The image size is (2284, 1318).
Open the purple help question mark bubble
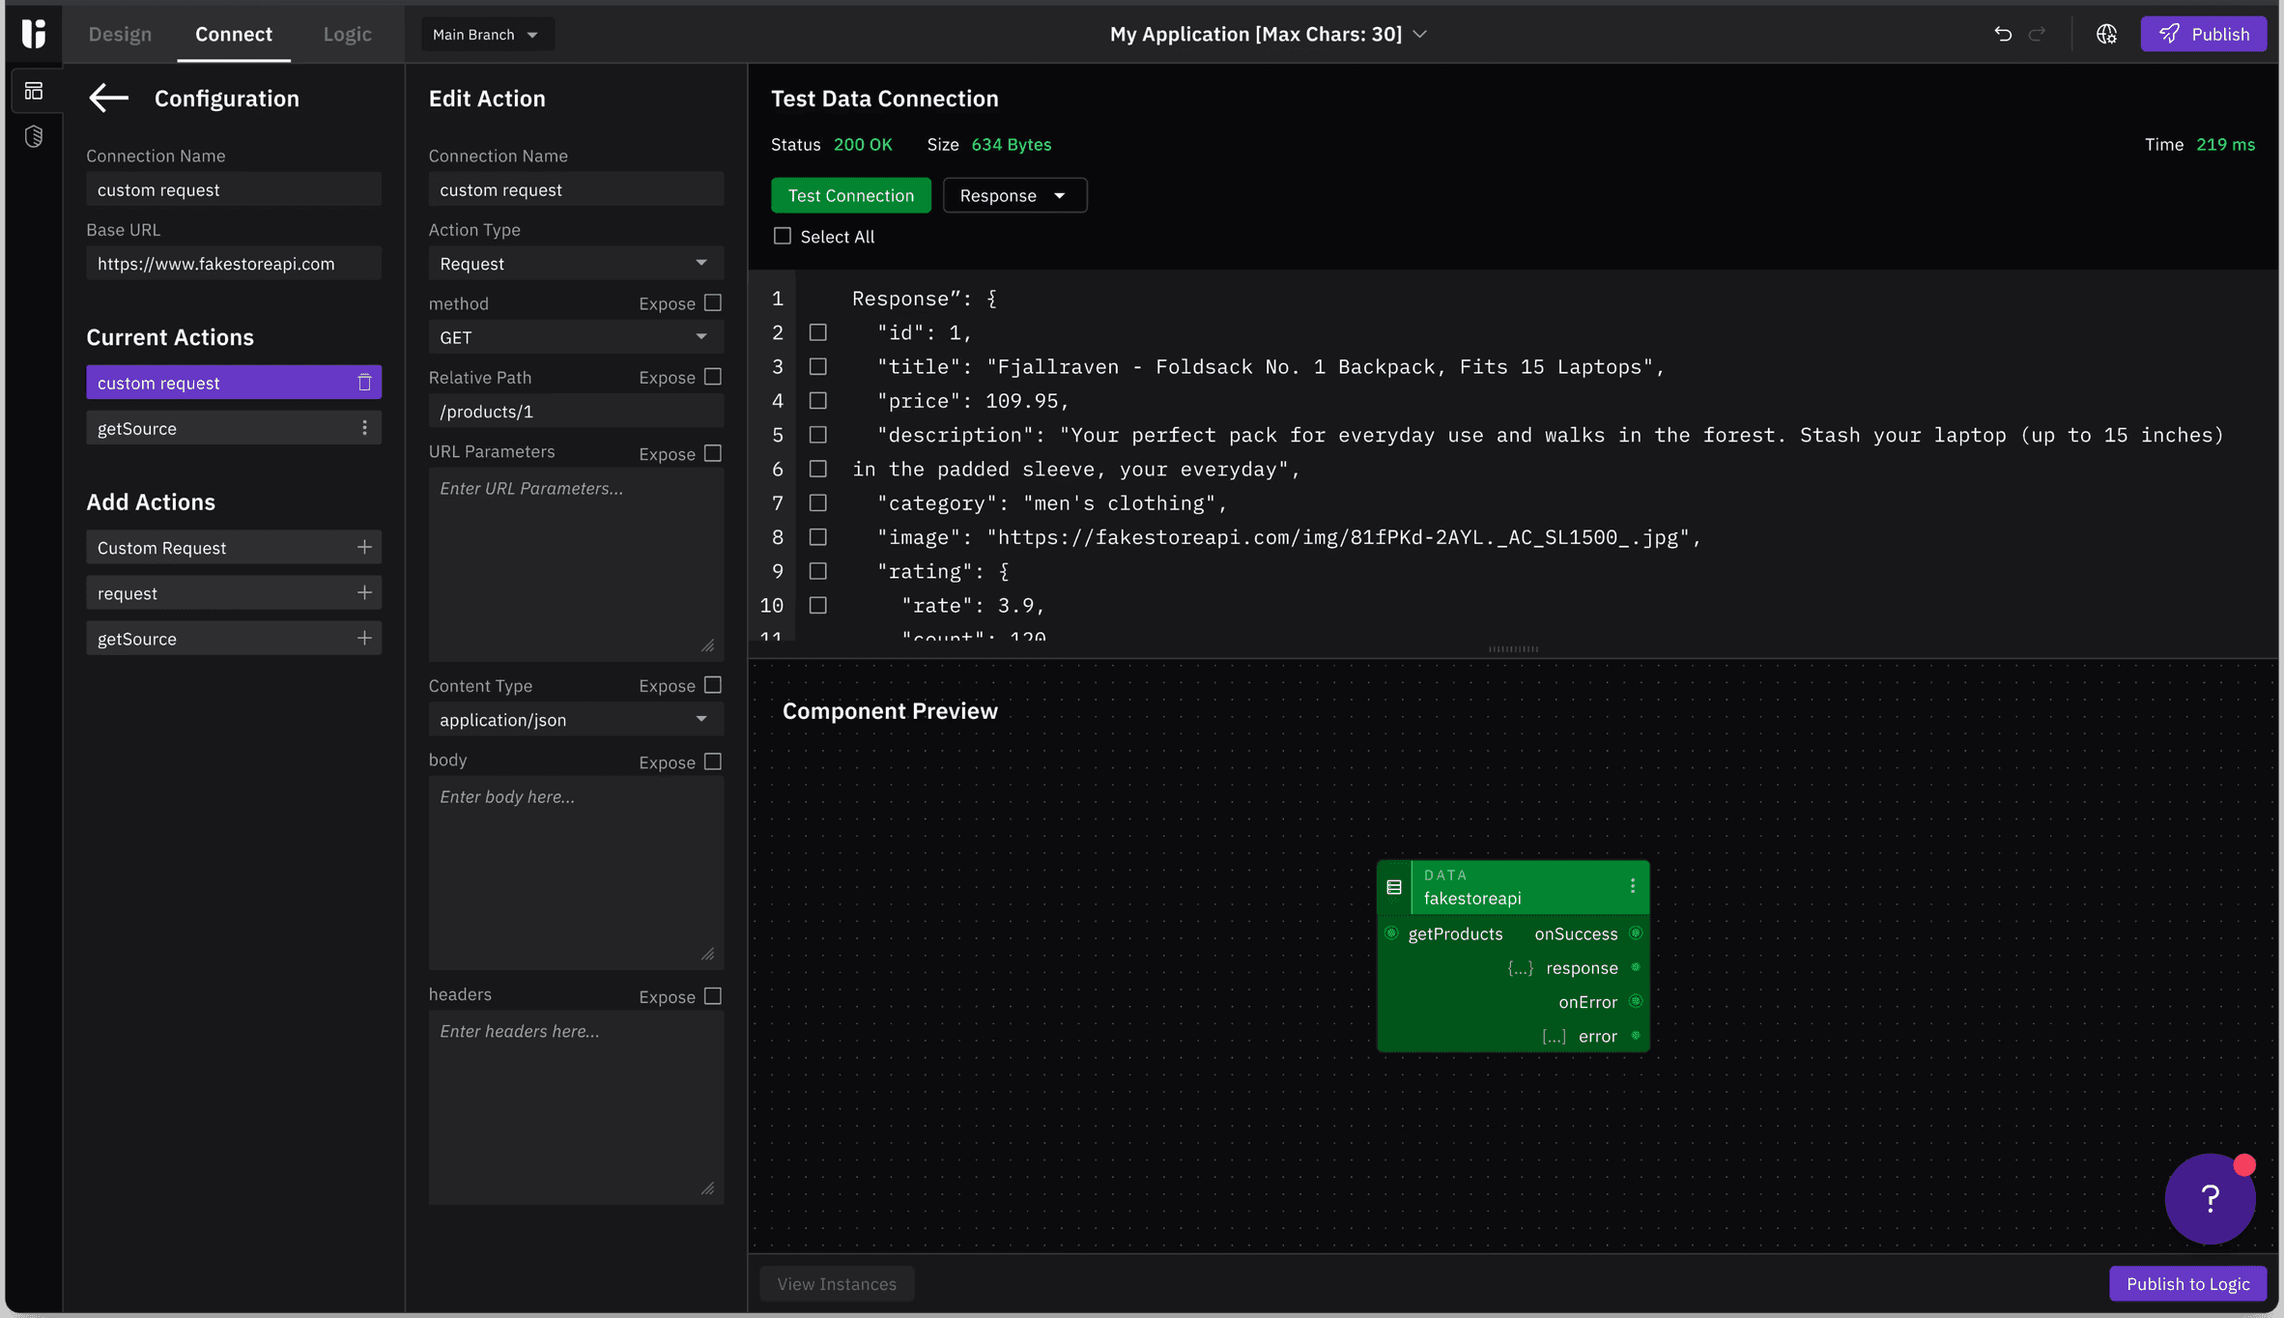(x=2210, y=1199)
